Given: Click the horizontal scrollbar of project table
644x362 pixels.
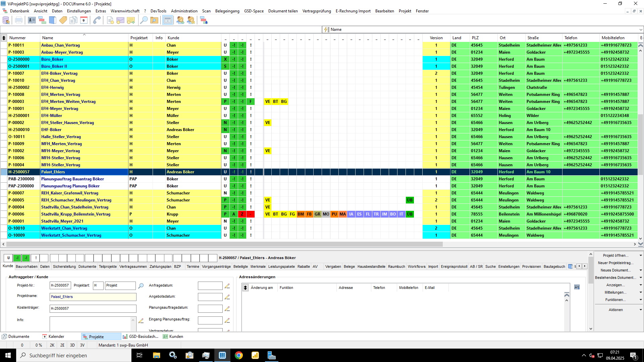Looking at the screenshot, I should point(224,244).
